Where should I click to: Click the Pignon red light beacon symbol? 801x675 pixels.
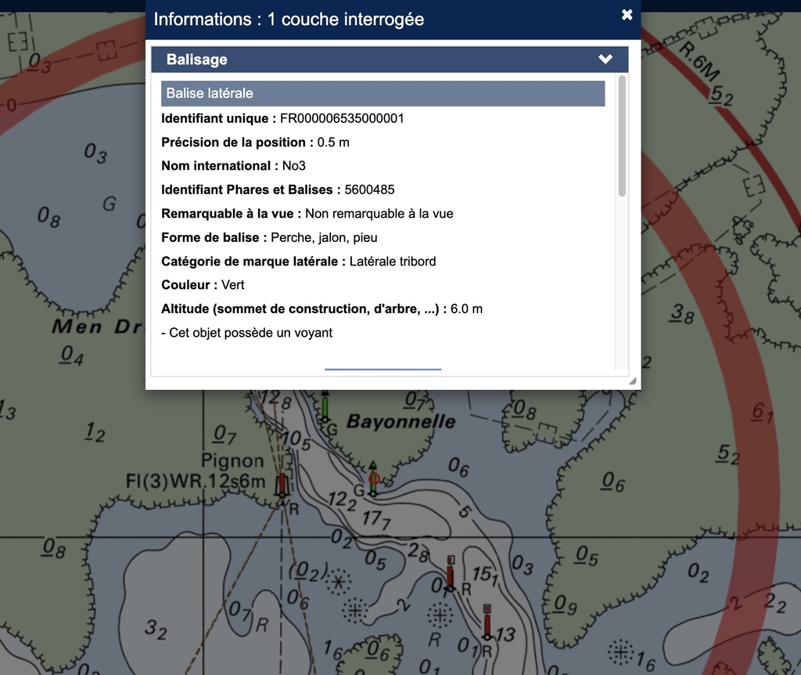pos(282,484)
